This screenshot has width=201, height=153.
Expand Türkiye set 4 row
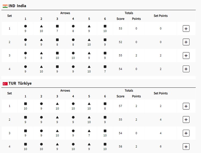(186, 146)
